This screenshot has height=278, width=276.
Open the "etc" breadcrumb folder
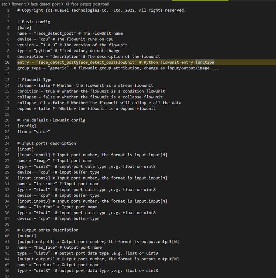point(4,4)
